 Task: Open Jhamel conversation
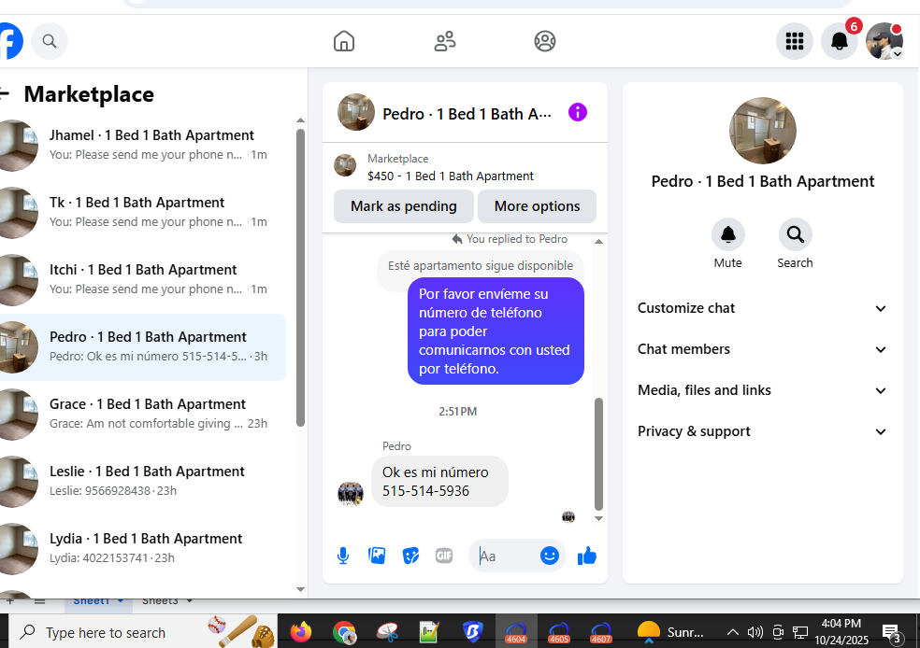click(142, 145)
